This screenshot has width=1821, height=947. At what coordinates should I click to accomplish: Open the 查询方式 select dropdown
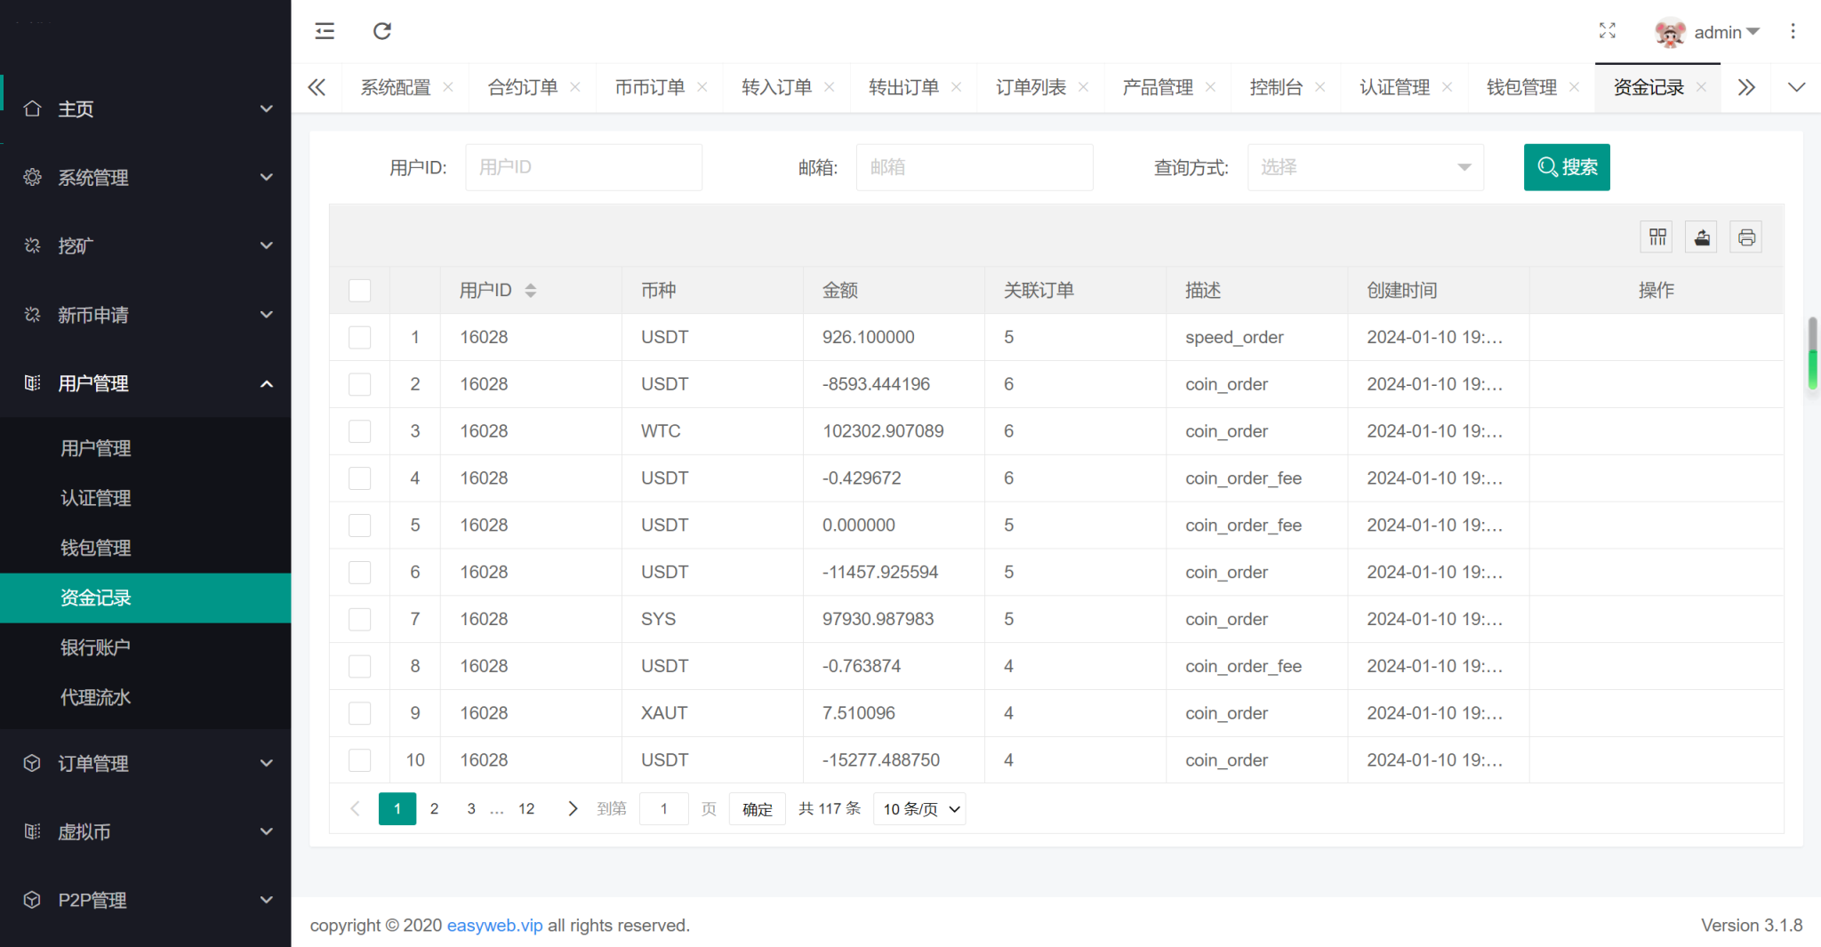1366,167
